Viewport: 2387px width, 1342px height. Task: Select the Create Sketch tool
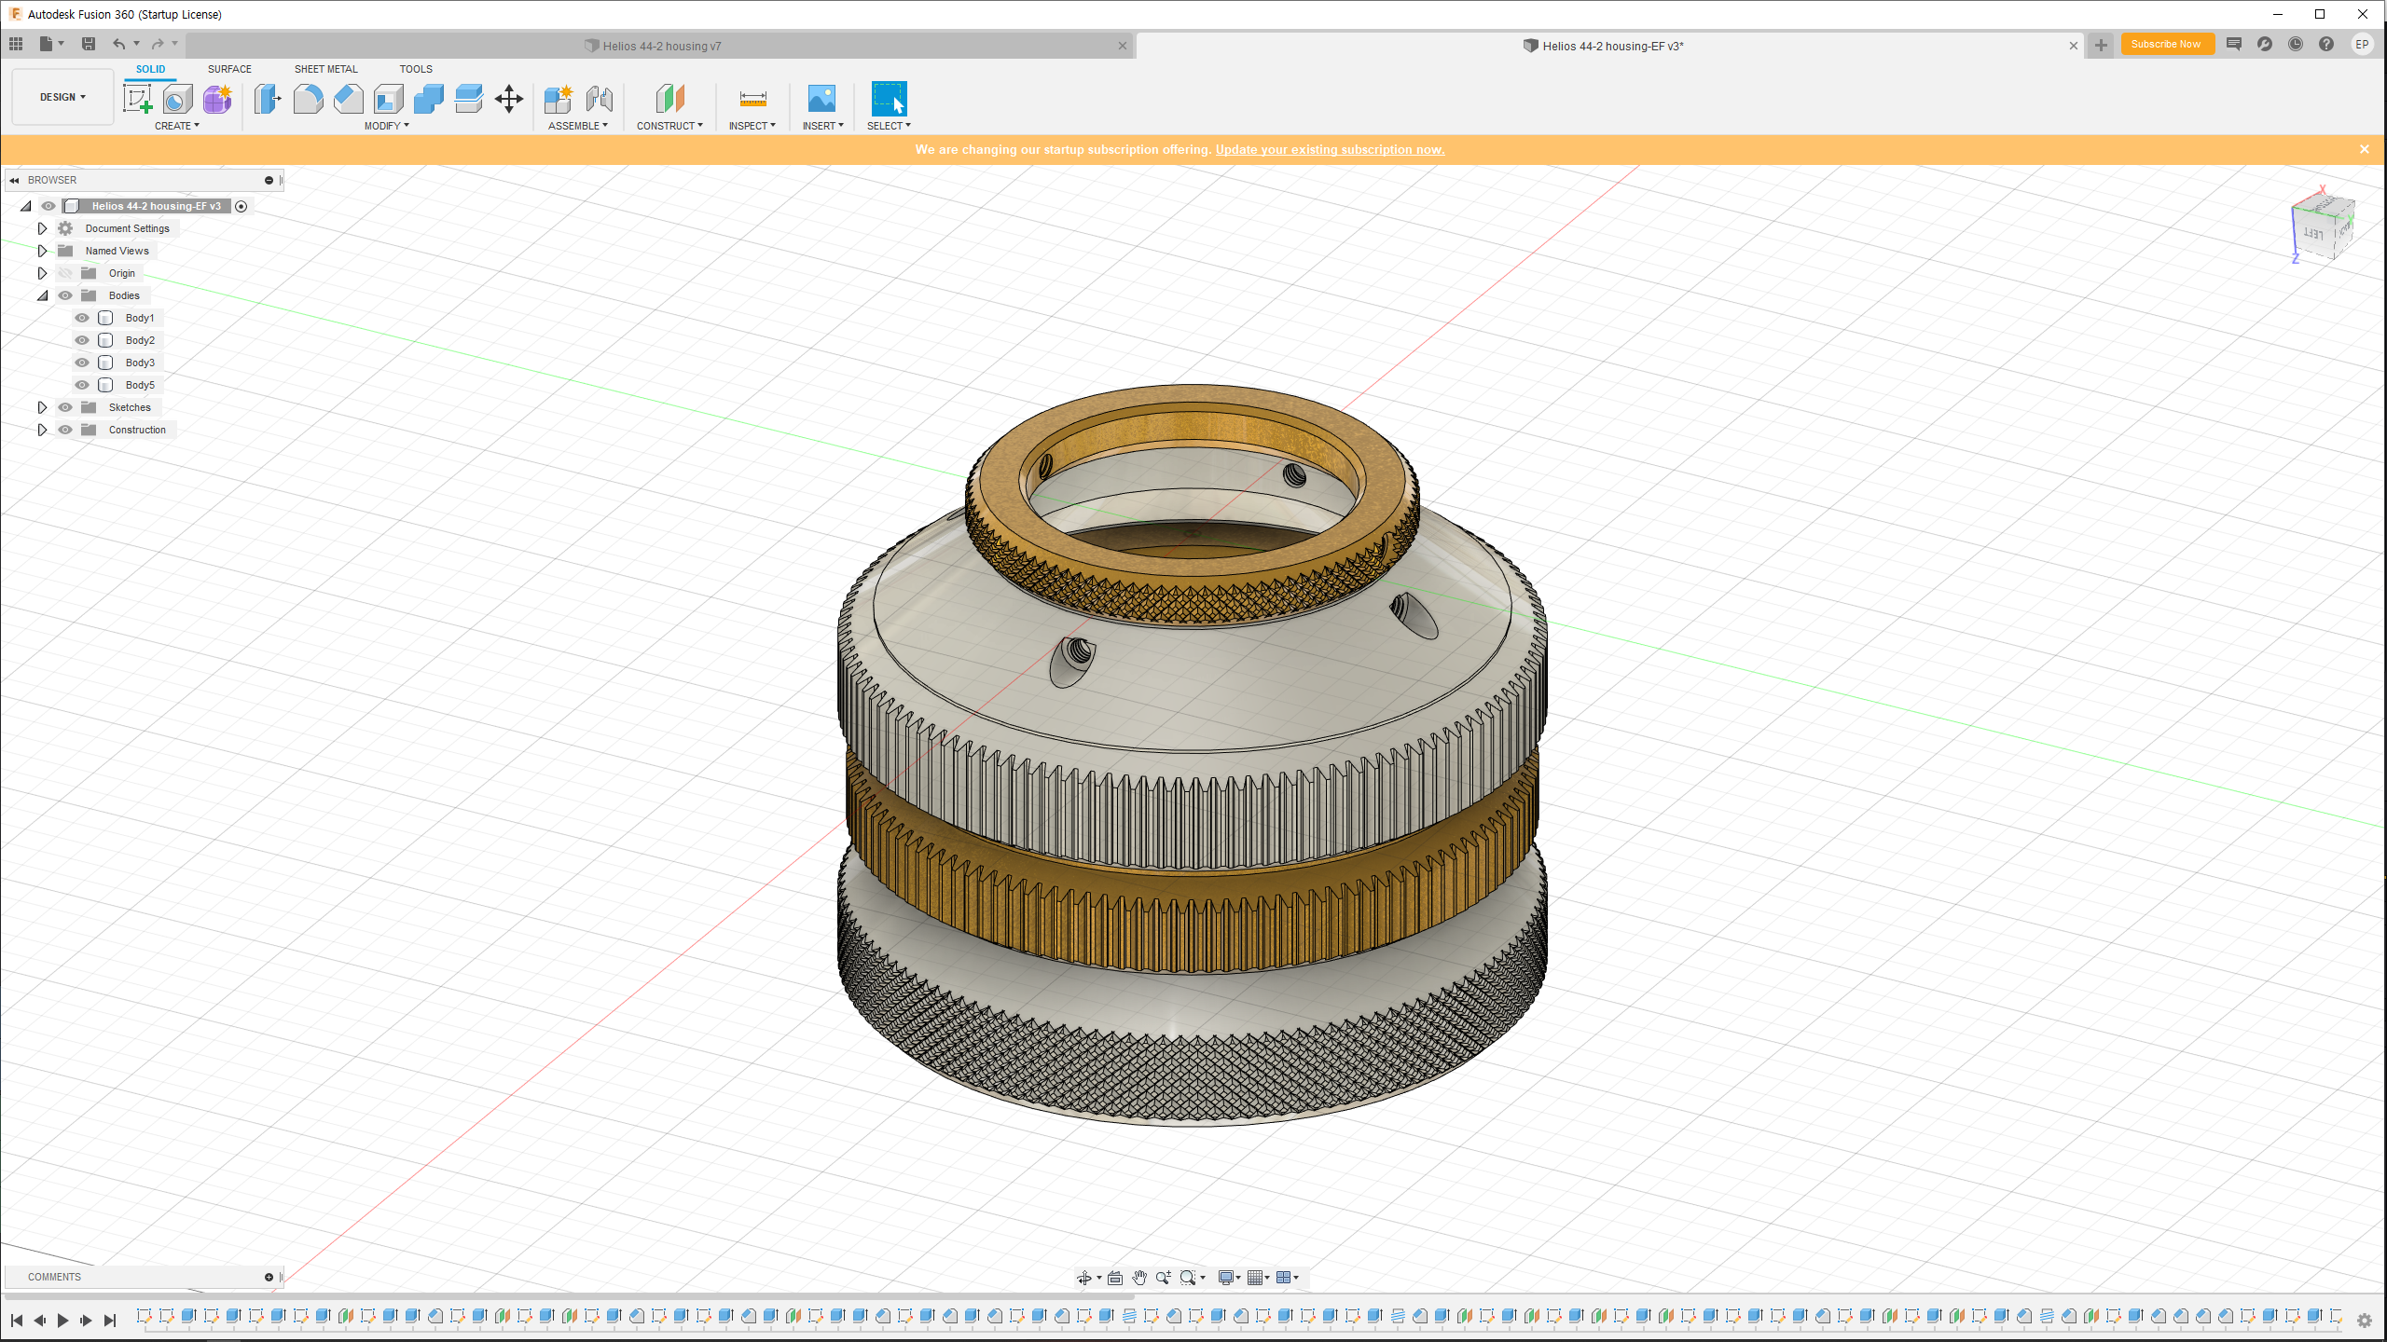(x=138, y=99)
